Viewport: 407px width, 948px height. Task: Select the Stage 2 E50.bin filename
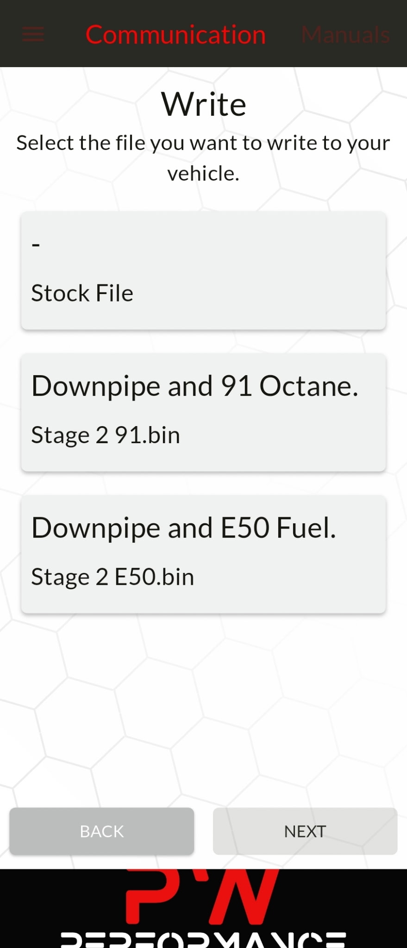click(x=113, y=578)
